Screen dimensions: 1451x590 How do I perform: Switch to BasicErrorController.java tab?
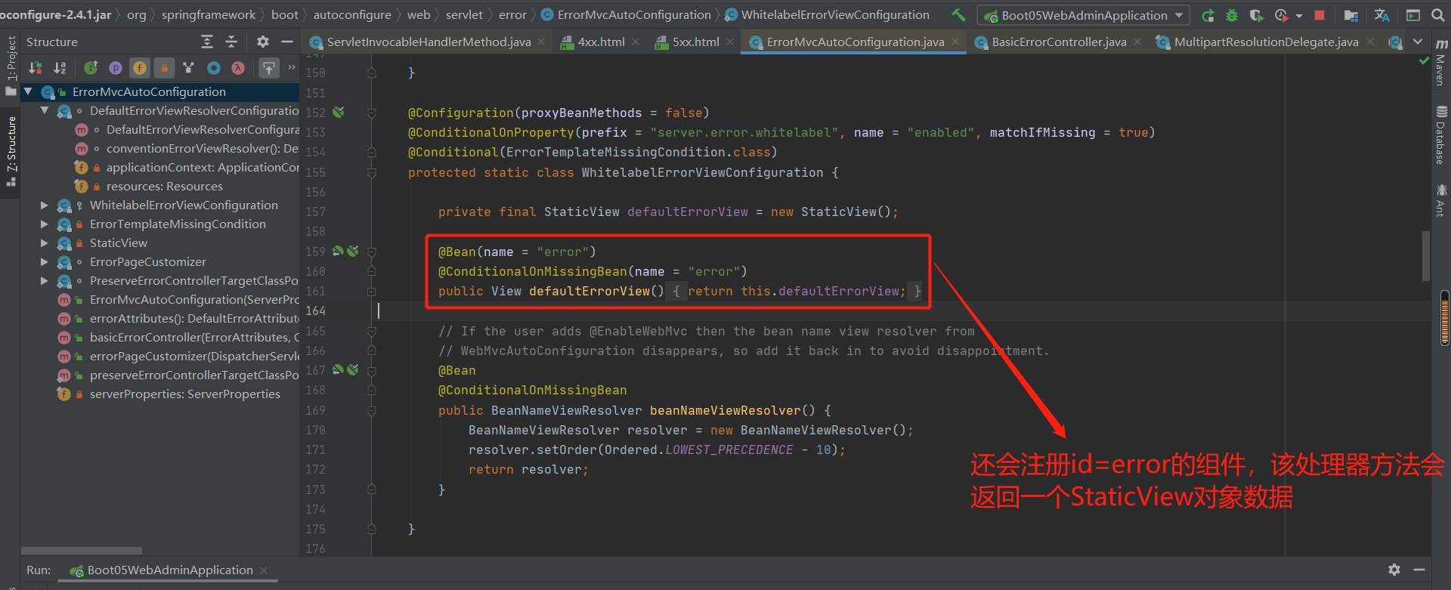coord(1058,42)
